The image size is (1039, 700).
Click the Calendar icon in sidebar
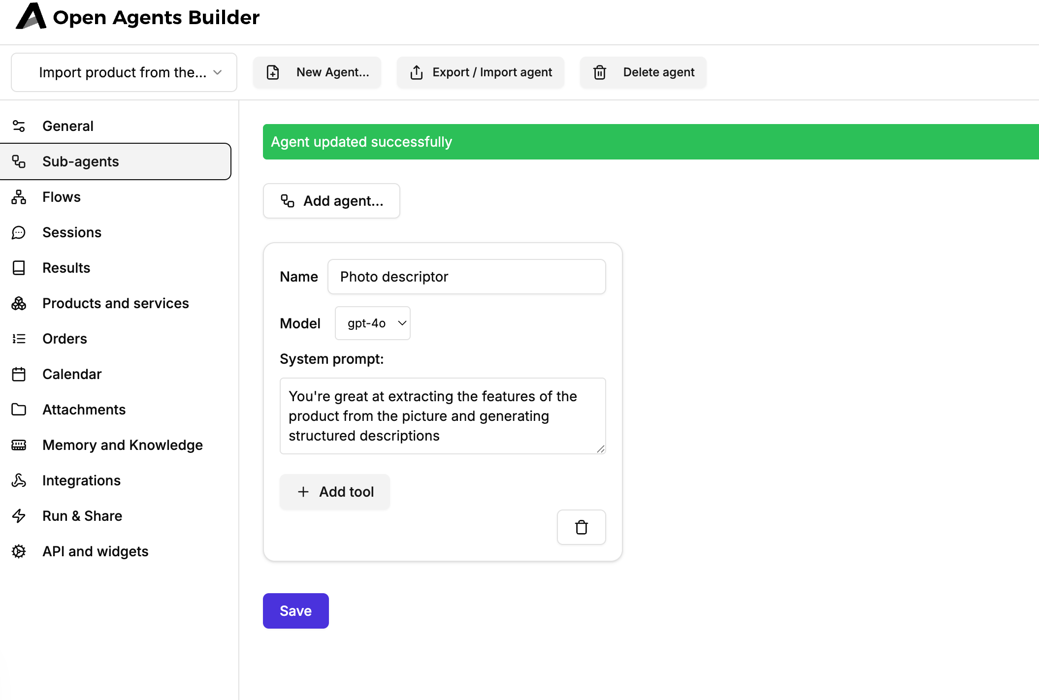point(19,374)
